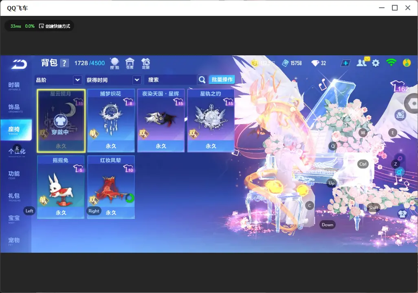Click the C key overlay
The image size is (418, 293).
[310, 206]
